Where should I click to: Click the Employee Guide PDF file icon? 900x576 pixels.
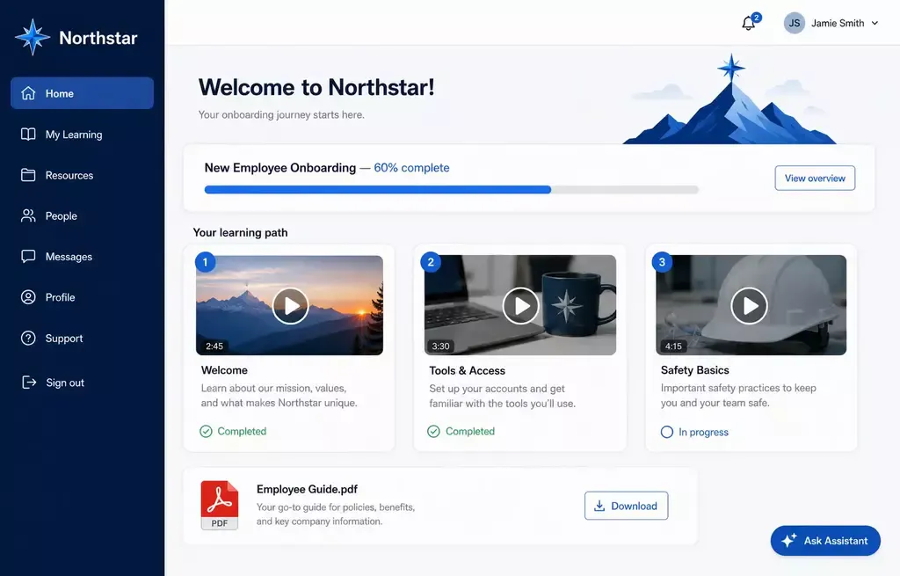click(x=219, y=505)
